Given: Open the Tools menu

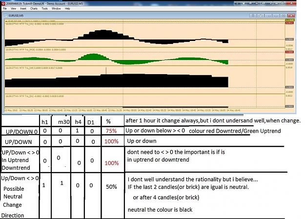Looking at the screenshot, I should [x=44, y=9].
